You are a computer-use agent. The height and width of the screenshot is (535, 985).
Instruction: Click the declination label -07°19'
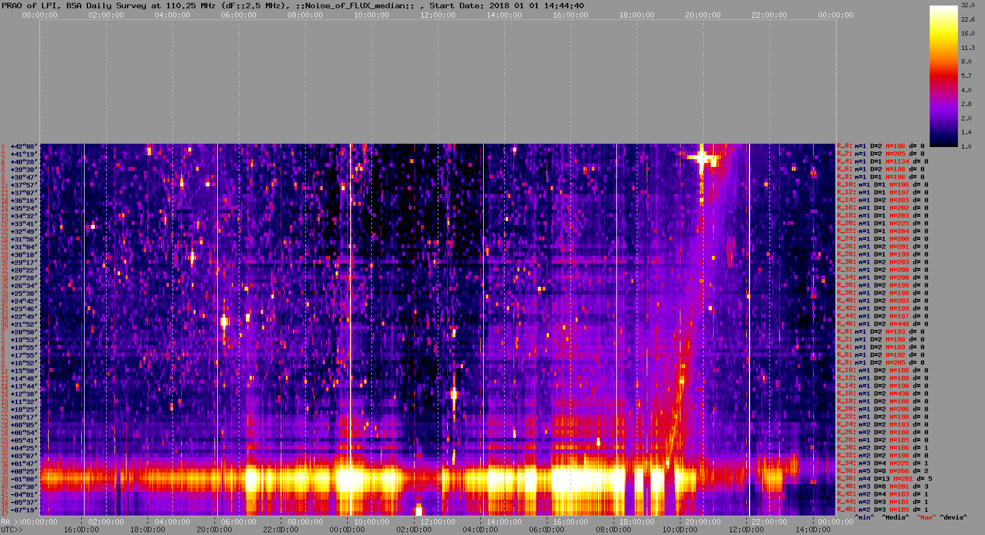[24, 510]
